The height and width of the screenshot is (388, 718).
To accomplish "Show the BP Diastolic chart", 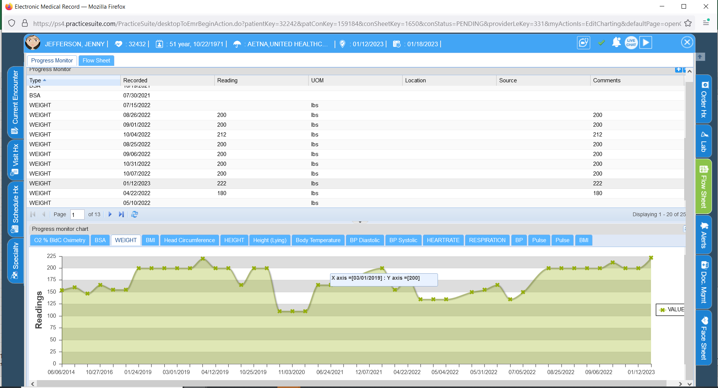I will (x=365, y=240).
